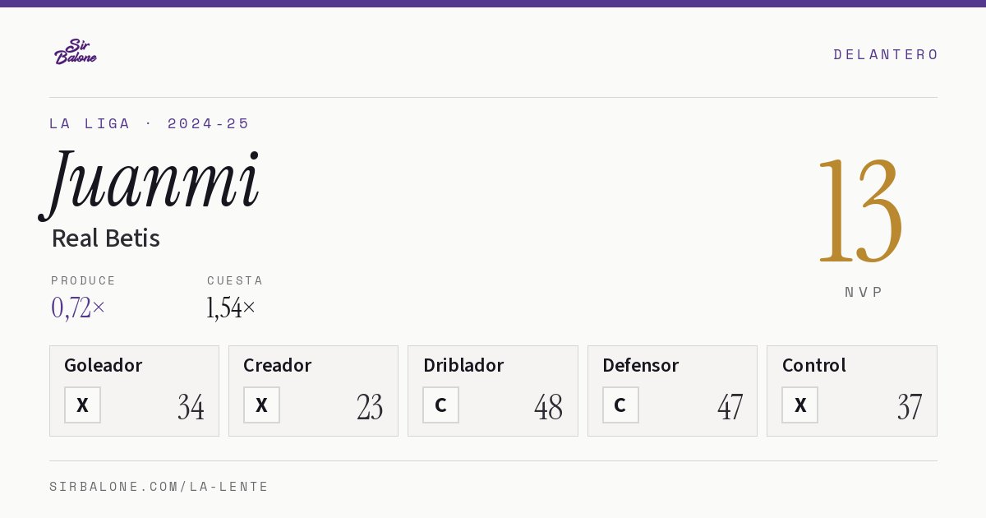Screen dimensions: 986x518
Task: Click the DELANTERO position label
Action: tap(886, 54)
